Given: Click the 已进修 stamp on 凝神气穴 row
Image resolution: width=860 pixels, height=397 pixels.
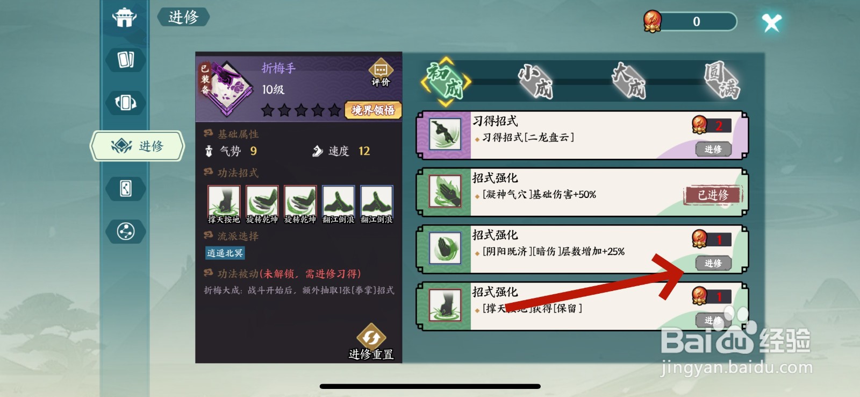Looking at the screenshot, I should [x=713, y=195].
